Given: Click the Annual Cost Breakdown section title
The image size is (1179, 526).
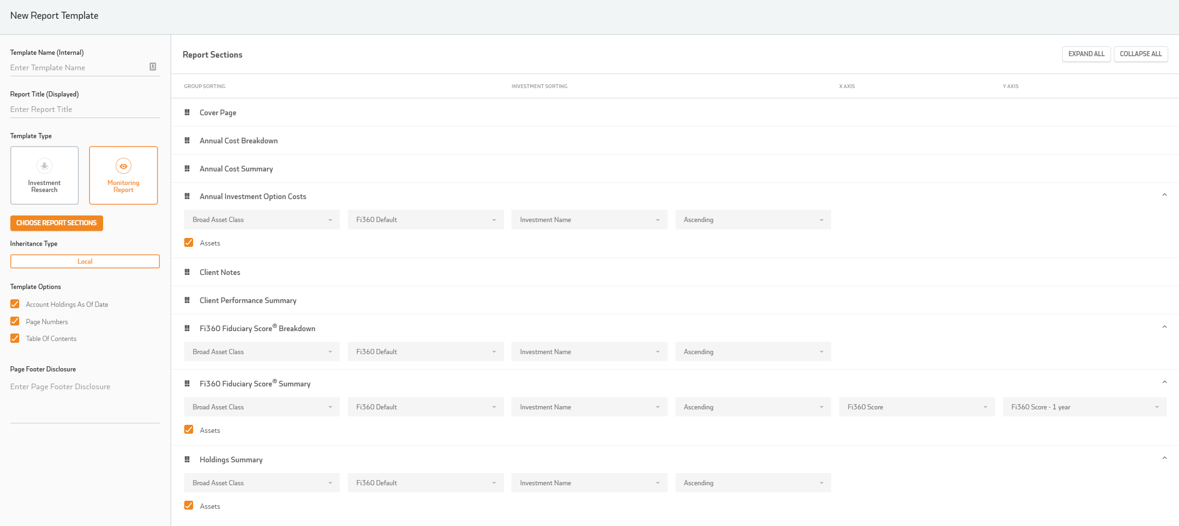Looking at the screenshot, I should click(x=239, y=141).
